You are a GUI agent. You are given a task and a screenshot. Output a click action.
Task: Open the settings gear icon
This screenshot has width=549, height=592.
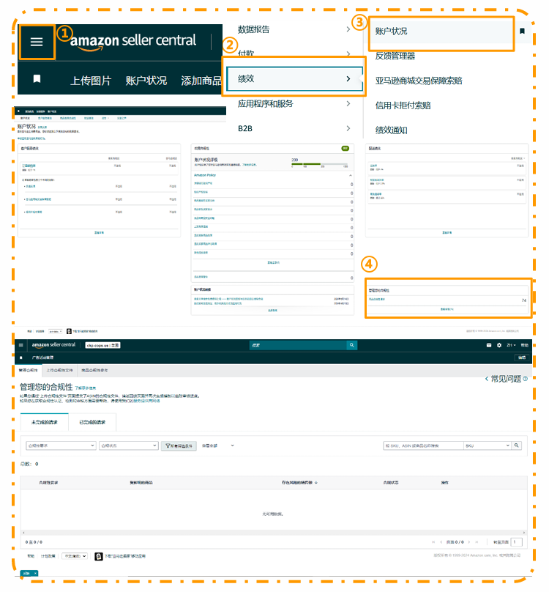[499, 345]
